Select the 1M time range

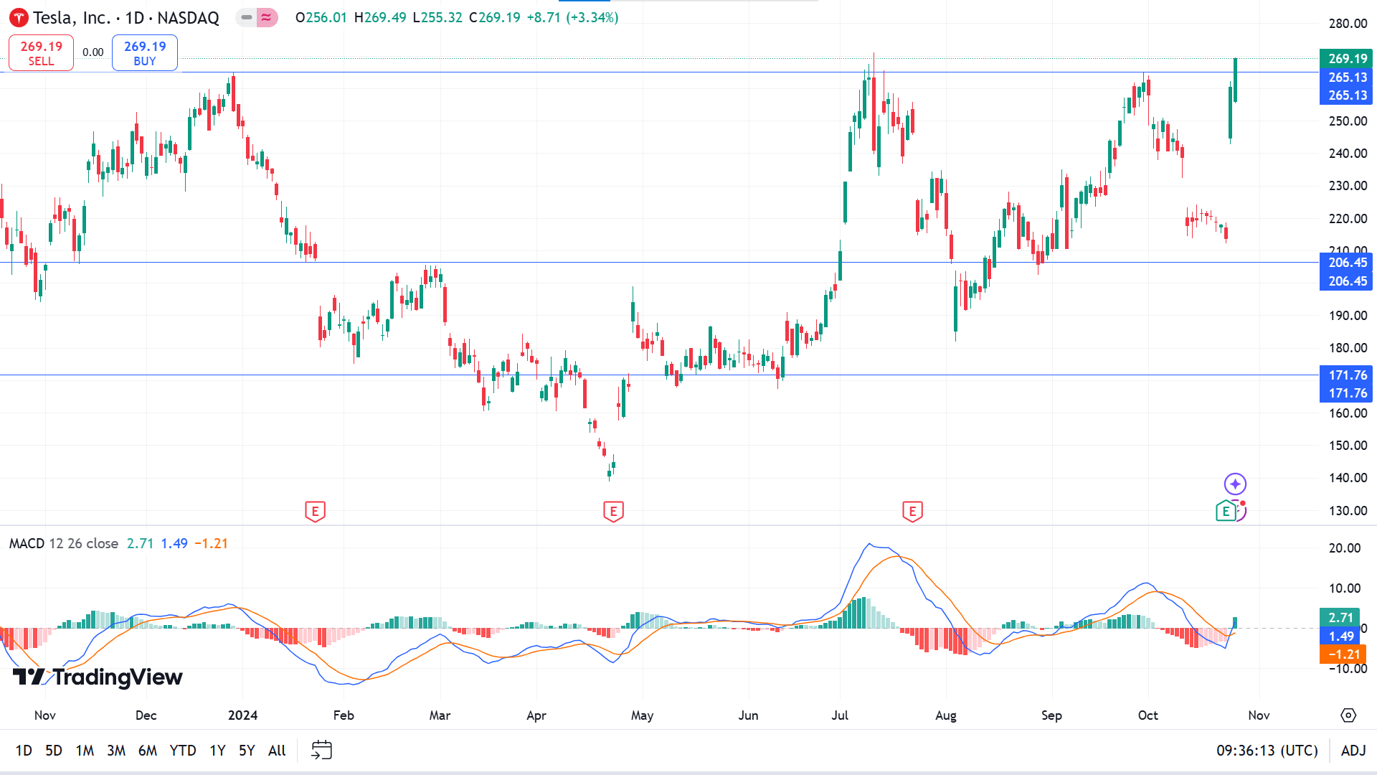pyautogui.click(x=85, y=751)
